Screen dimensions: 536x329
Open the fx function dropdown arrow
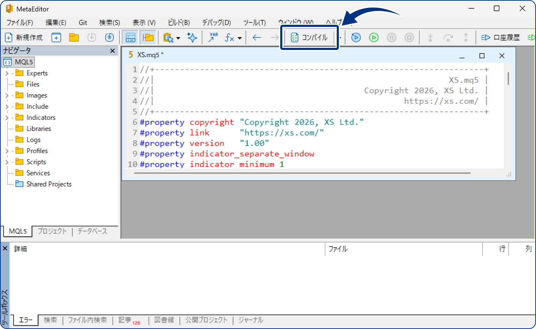coord(240,38)
